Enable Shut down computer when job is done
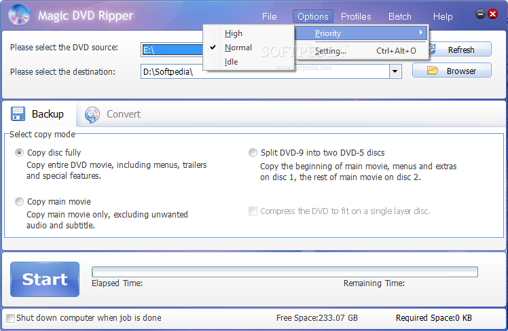This screenshot has height=331, width=508. coord(10,318)
